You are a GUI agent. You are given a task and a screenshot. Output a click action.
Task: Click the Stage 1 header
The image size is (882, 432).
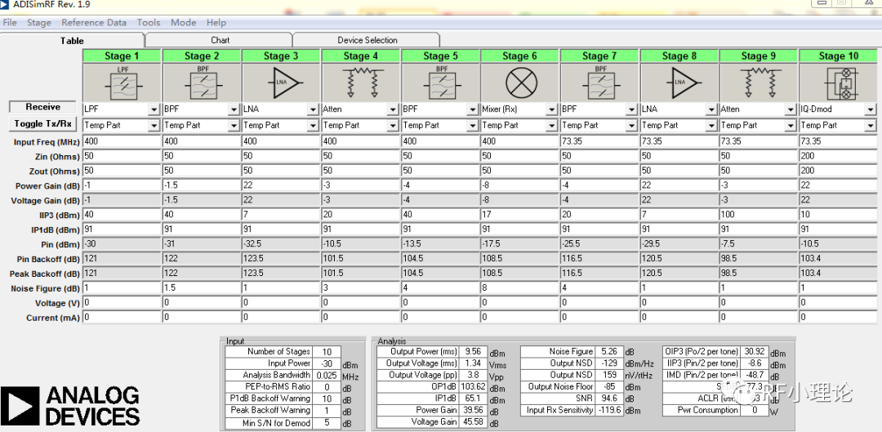122,56
